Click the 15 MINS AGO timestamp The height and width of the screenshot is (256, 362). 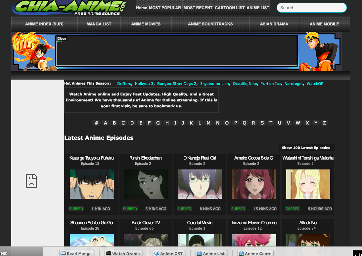click(x=265, y=209)
